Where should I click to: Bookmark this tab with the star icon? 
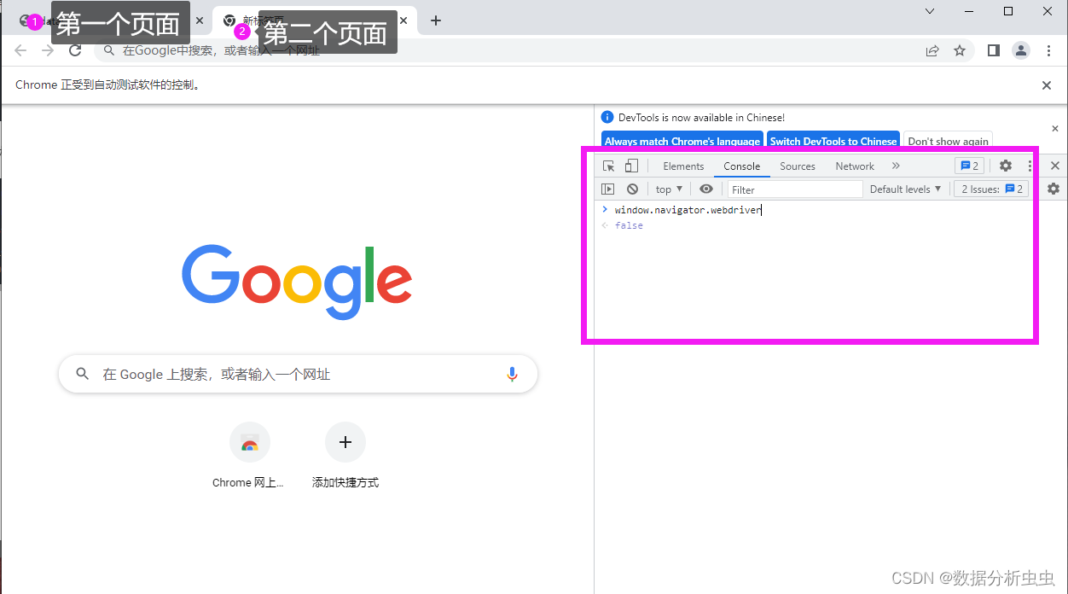coord(960,50)
